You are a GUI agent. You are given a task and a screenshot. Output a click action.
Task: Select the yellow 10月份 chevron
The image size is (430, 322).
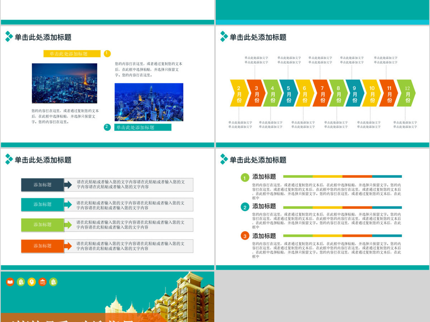pyautogui.click(x=372, y=93)
